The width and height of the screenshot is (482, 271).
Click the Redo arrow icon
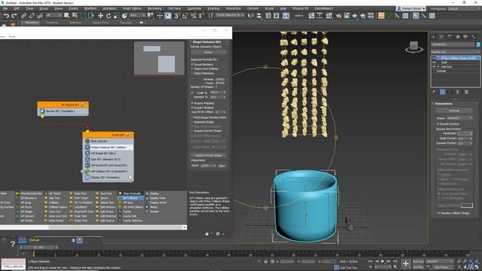pyautogui.click(x=14, y=16)
